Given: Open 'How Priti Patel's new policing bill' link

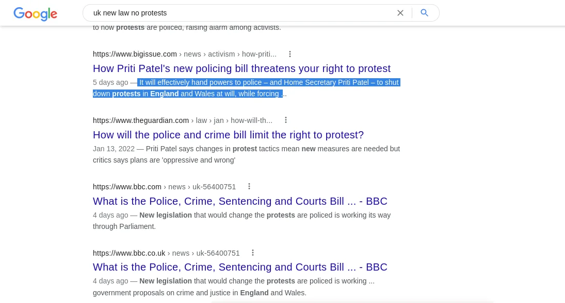Looking at the screenshot, I should [242, 68].
